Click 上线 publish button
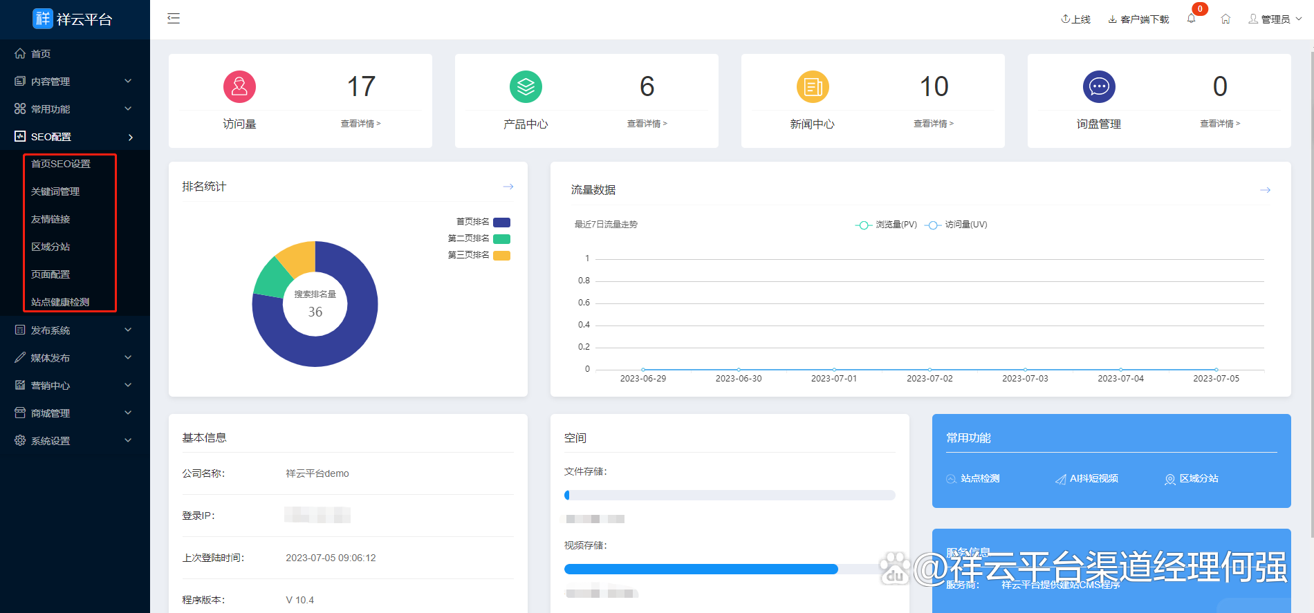This screenshot has height=613, width=1314. click(1075, 19)
